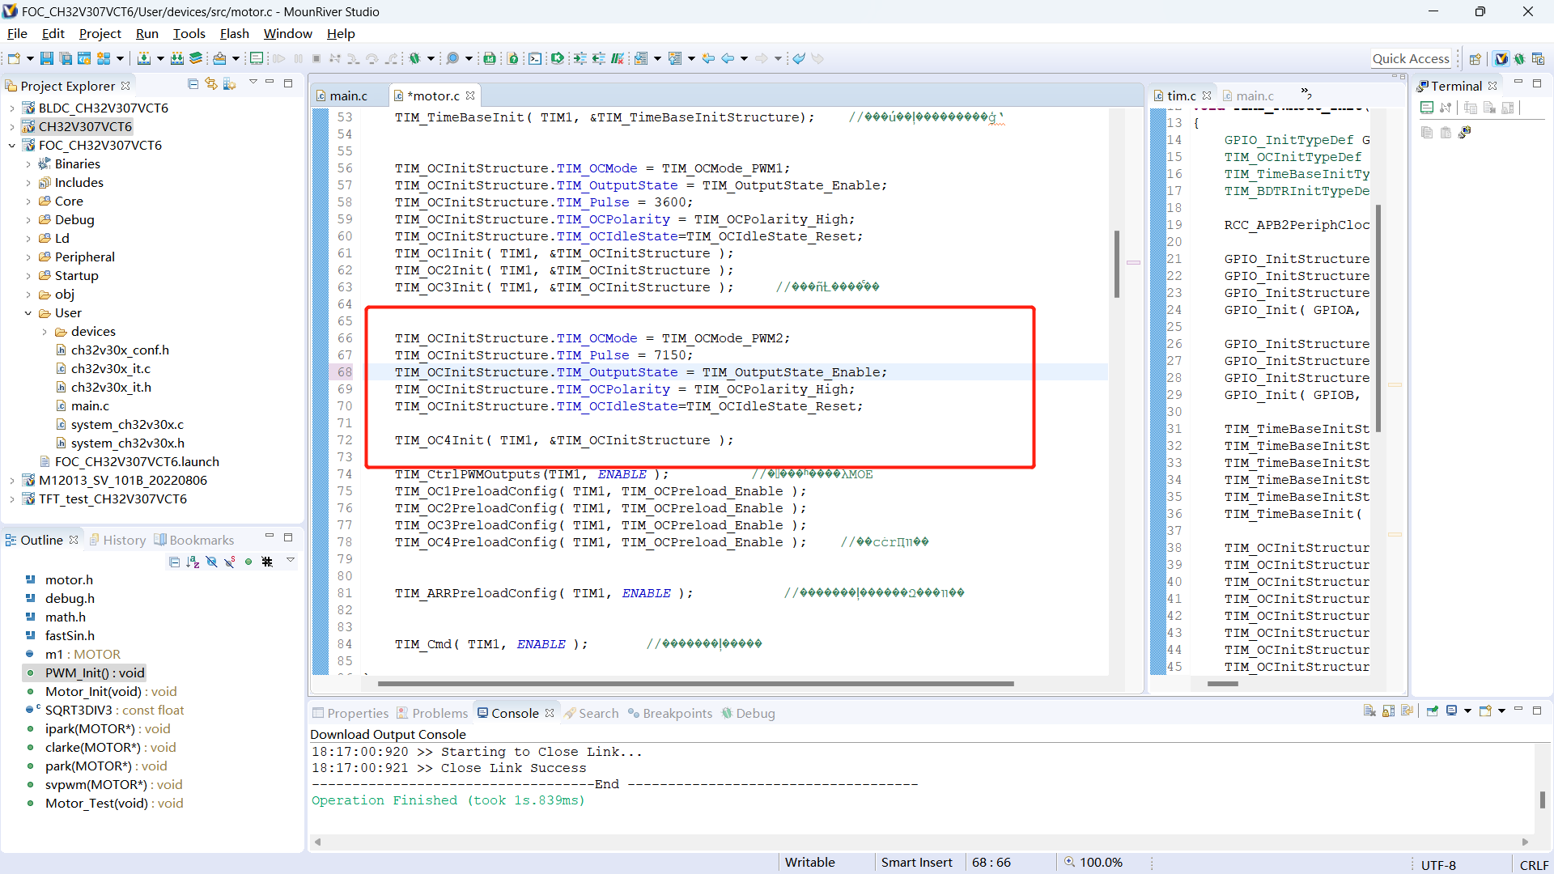
Task: Click the tim.c editor vertical scrollbar
Action: pyautogui.click(x=1378, y=319)
